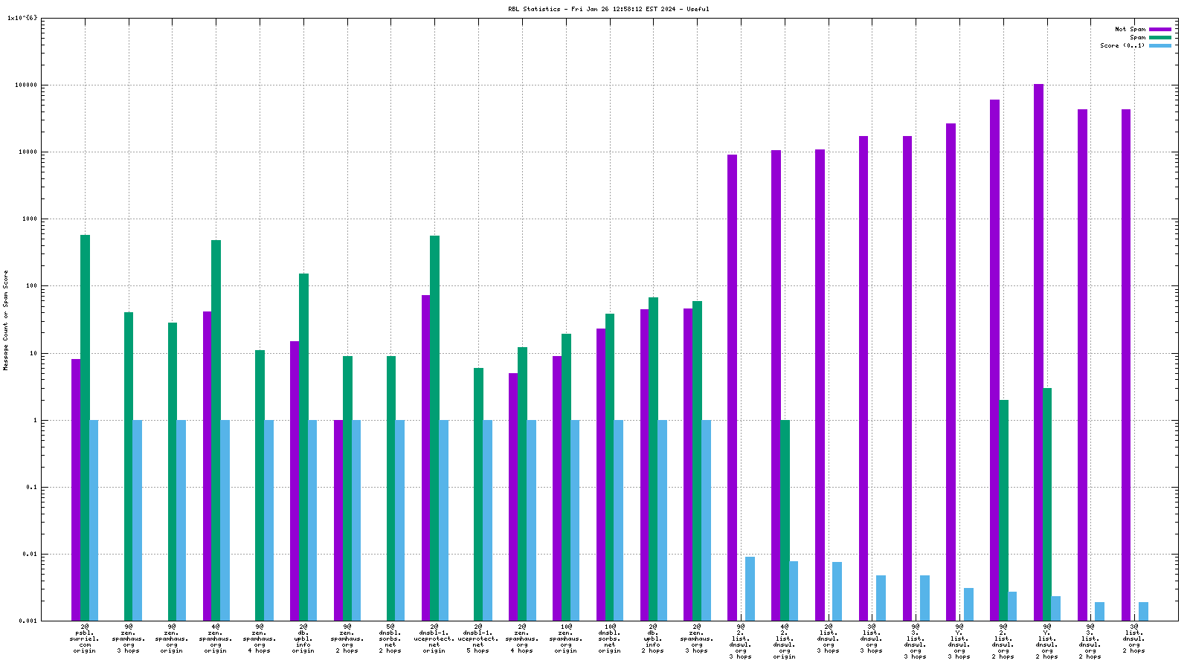This screenshot has height=669, width=1190.
Task: Select the dnsbl.sorbs.net 2 hops axis label
Action: tap(390, 639)
